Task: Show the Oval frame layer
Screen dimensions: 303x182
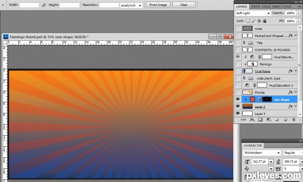Action: (238, 71)
